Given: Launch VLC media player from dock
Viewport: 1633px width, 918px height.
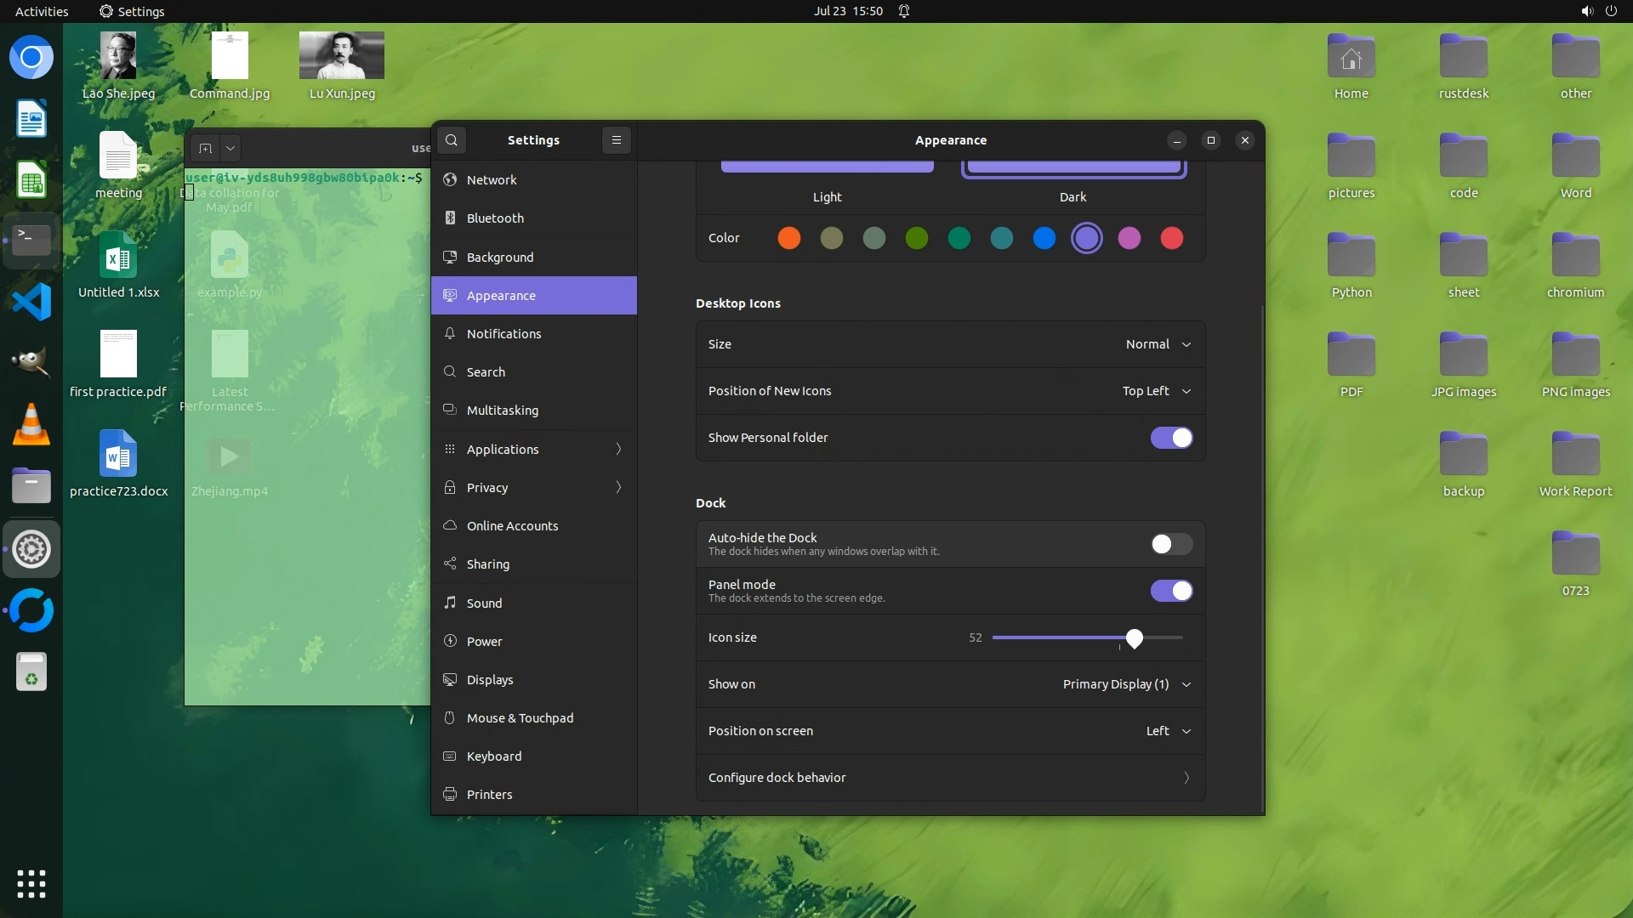Looking at the screenshot, I should (31, 425).
